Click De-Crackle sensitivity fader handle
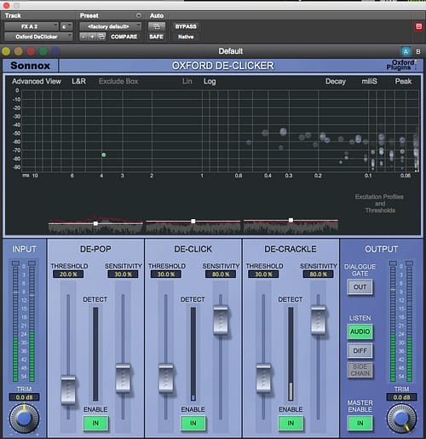The image size is (426, 439). [x=319, y=320]
